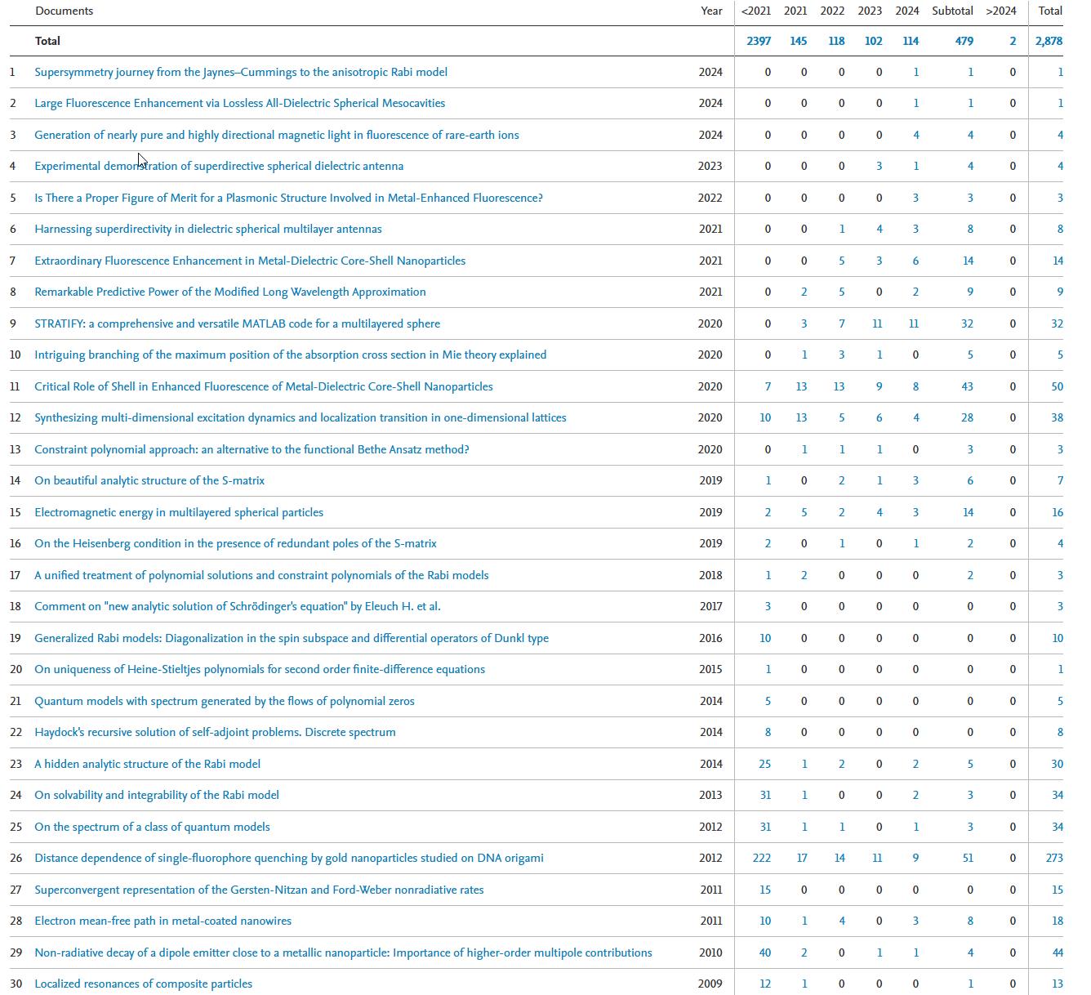1091x995 pixels.
Task: Click total <2021 citations value 2397
Action: coord(759,41)
